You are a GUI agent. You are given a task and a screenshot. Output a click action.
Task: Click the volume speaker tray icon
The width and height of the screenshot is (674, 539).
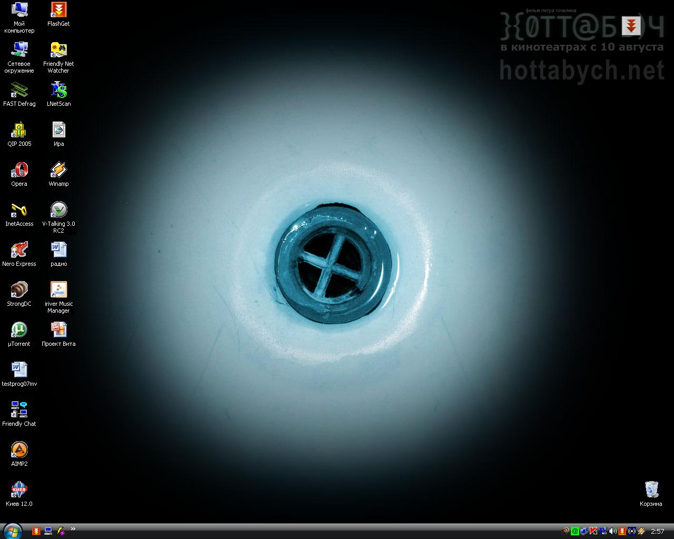[612, 531]
